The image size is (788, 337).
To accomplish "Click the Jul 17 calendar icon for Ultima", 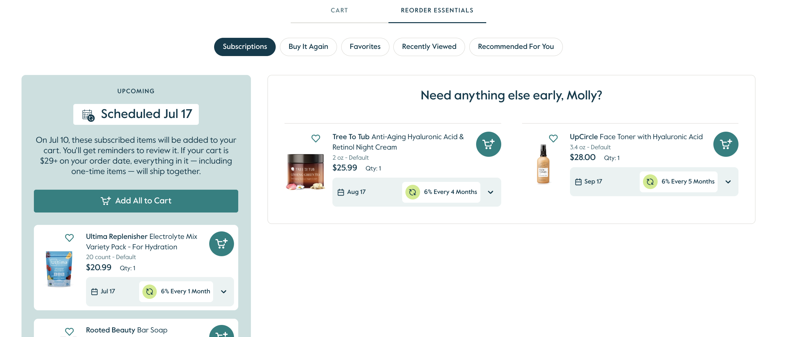I will [95, 292].
